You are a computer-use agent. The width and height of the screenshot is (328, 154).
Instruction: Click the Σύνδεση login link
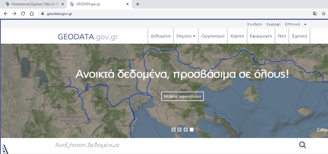point(255,24)
